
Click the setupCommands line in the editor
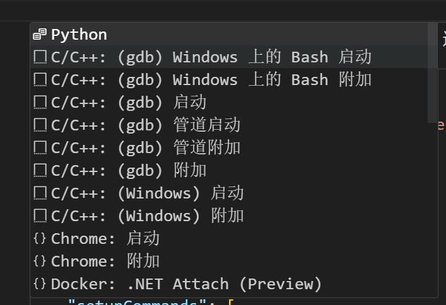click(x=151, y=302)
